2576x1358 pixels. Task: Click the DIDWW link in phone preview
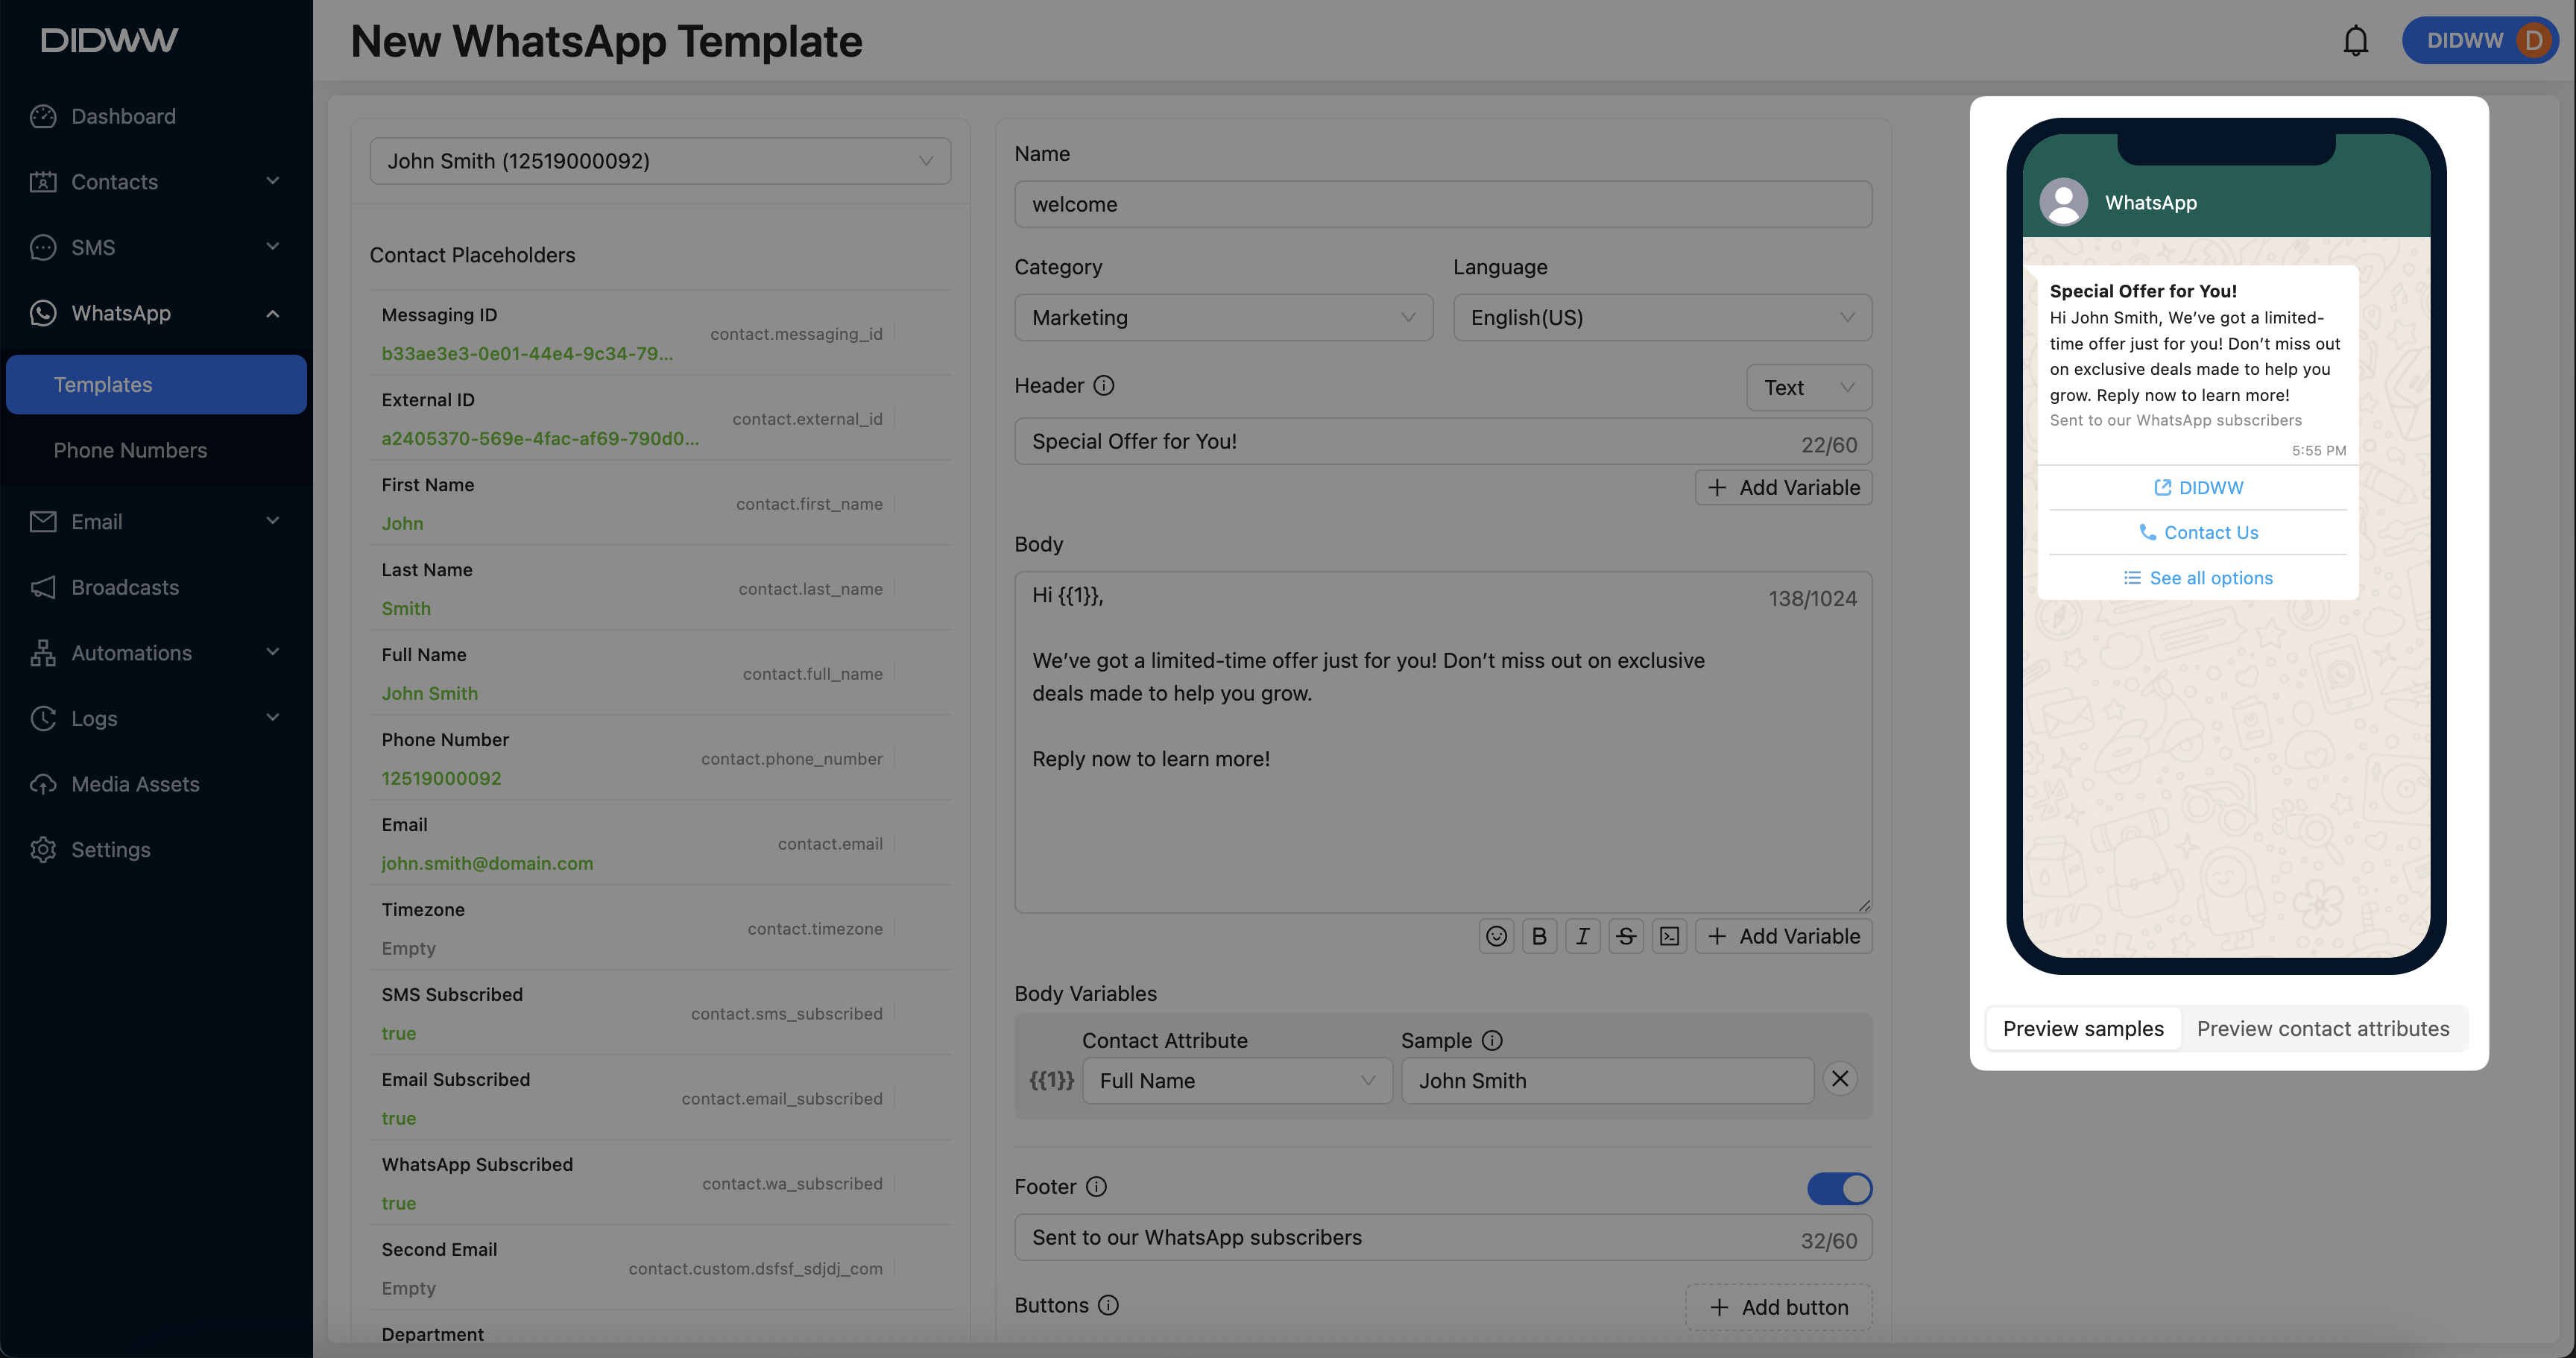click(2198, 488)
